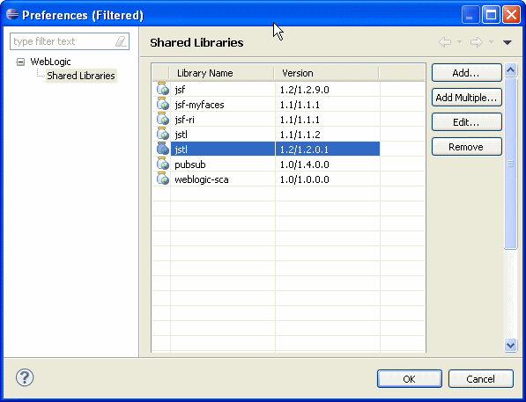Click the Eclipse icon in title bar
526x402 pixels.
12,14
